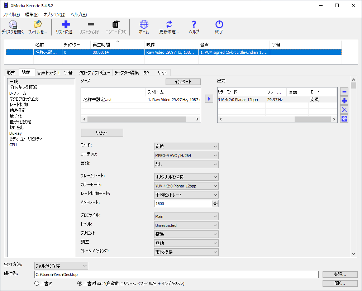Screen dimensions: 362x291
Task: Select B-フレーム in the settings list
Action: 18,93
